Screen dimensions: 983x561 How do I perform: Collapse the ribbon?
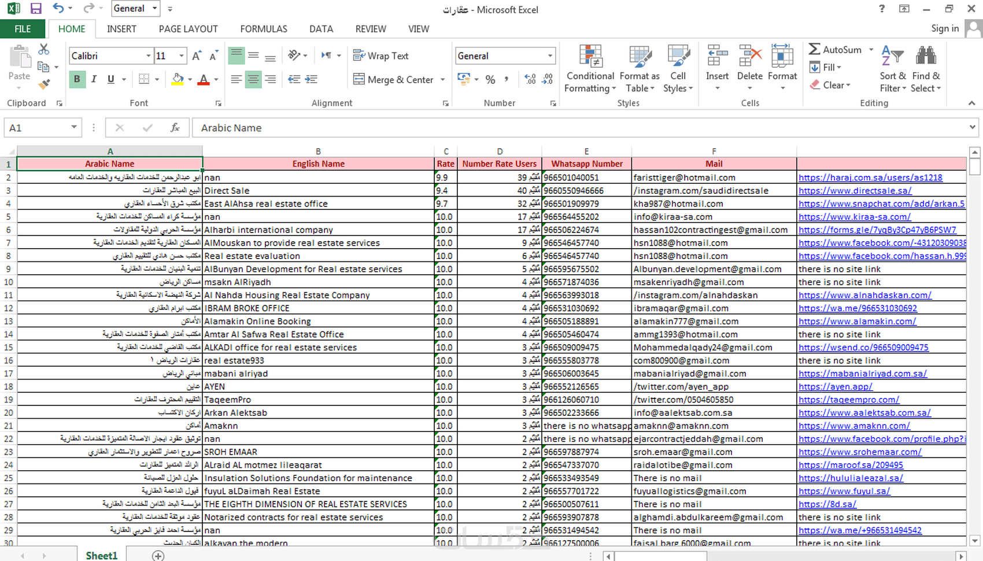[x=971, y=103]
